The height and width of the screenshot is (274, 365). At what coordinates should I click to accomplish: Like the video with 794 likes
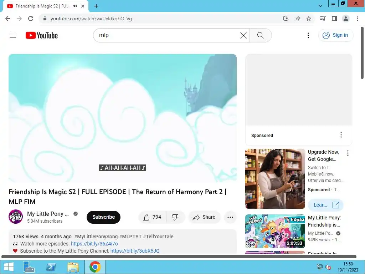pos(153,217)
